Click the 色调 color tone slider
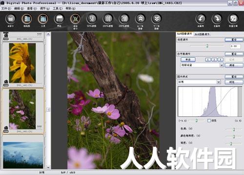Viewport: 244px width, 175px height. (x=234, y=129)
